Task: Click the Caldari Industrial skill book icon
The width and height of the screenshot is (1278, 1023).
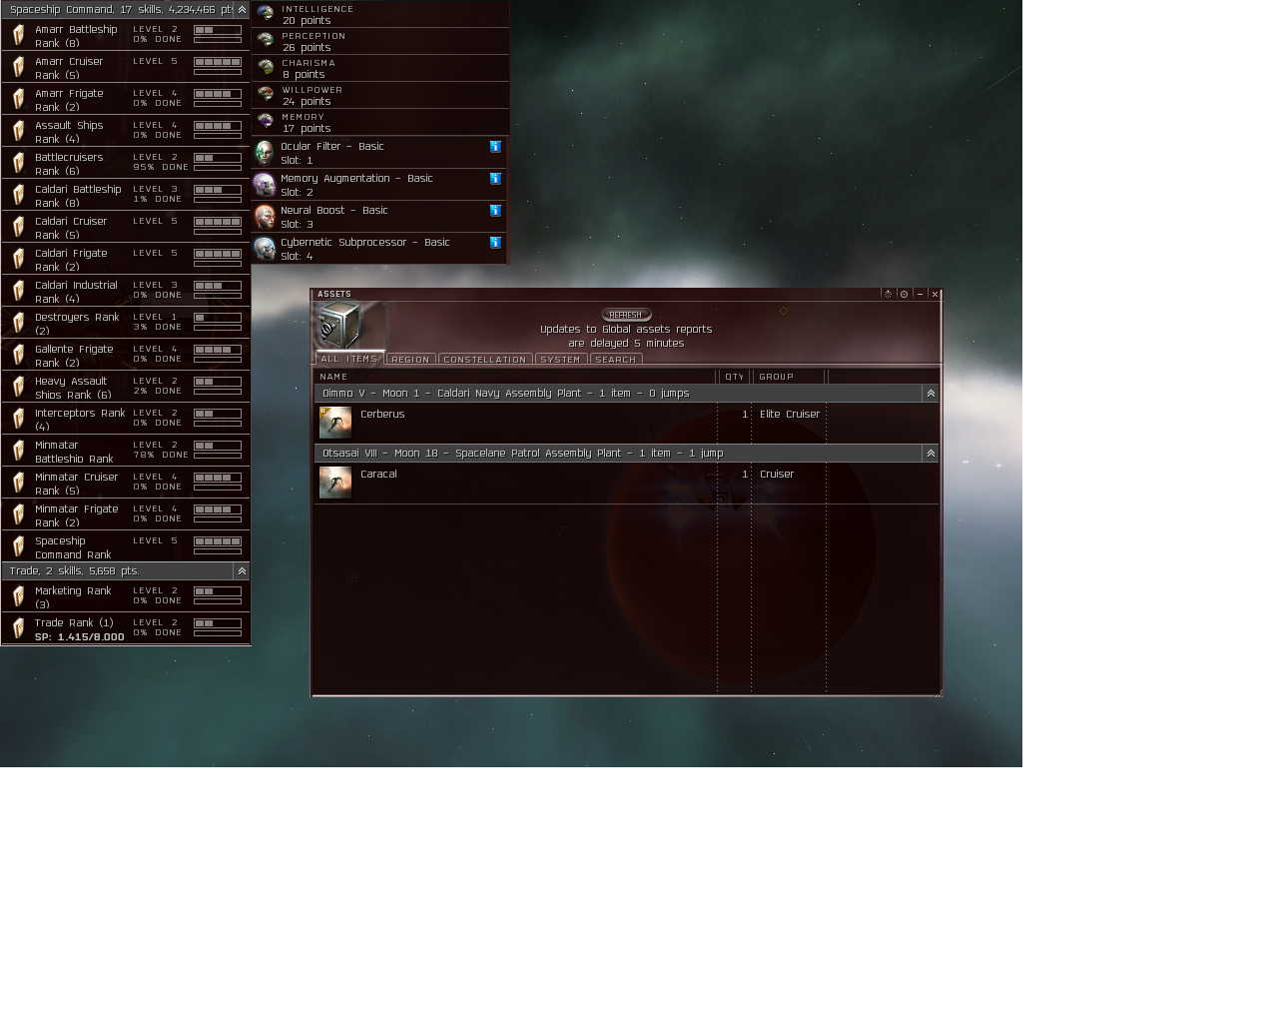Action: click(x=18, y=291)
